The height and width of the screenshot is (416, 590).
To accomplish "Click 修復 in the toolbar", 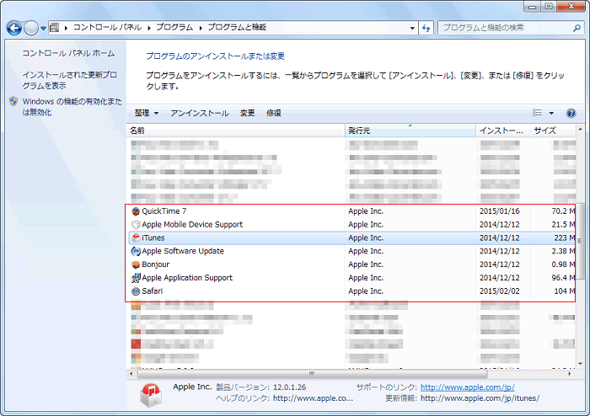I will [x=274, y=113].
